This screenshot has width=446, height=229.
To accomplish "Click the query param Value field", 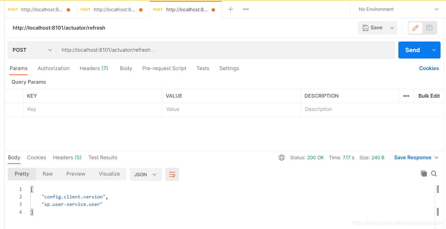I will (231, 110).
